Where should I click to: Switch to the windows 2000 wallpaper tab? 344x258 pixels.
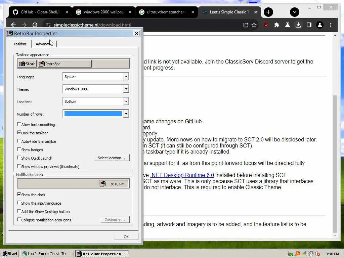point(103,12)
